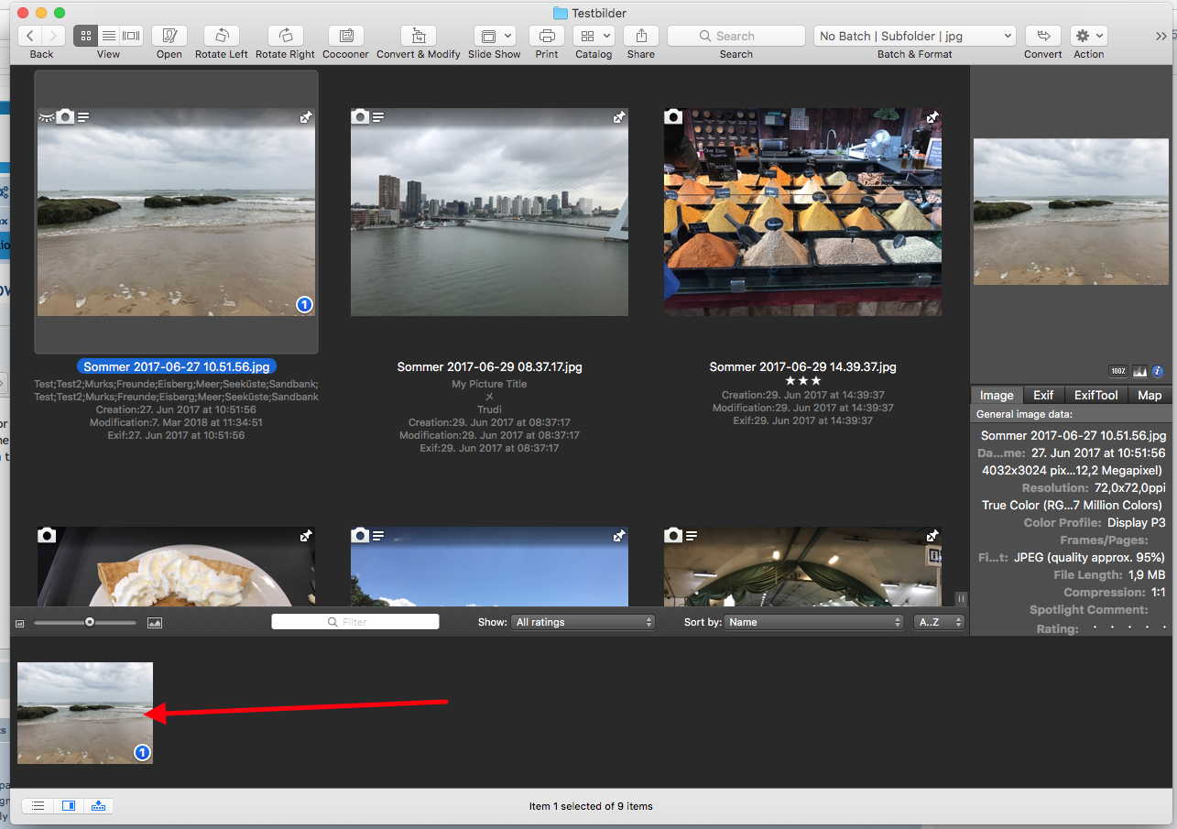This screenshot has width=1177, height=829.
Task: Start the Slide Show
Action: pyautogui.click(x=488, y=36)
